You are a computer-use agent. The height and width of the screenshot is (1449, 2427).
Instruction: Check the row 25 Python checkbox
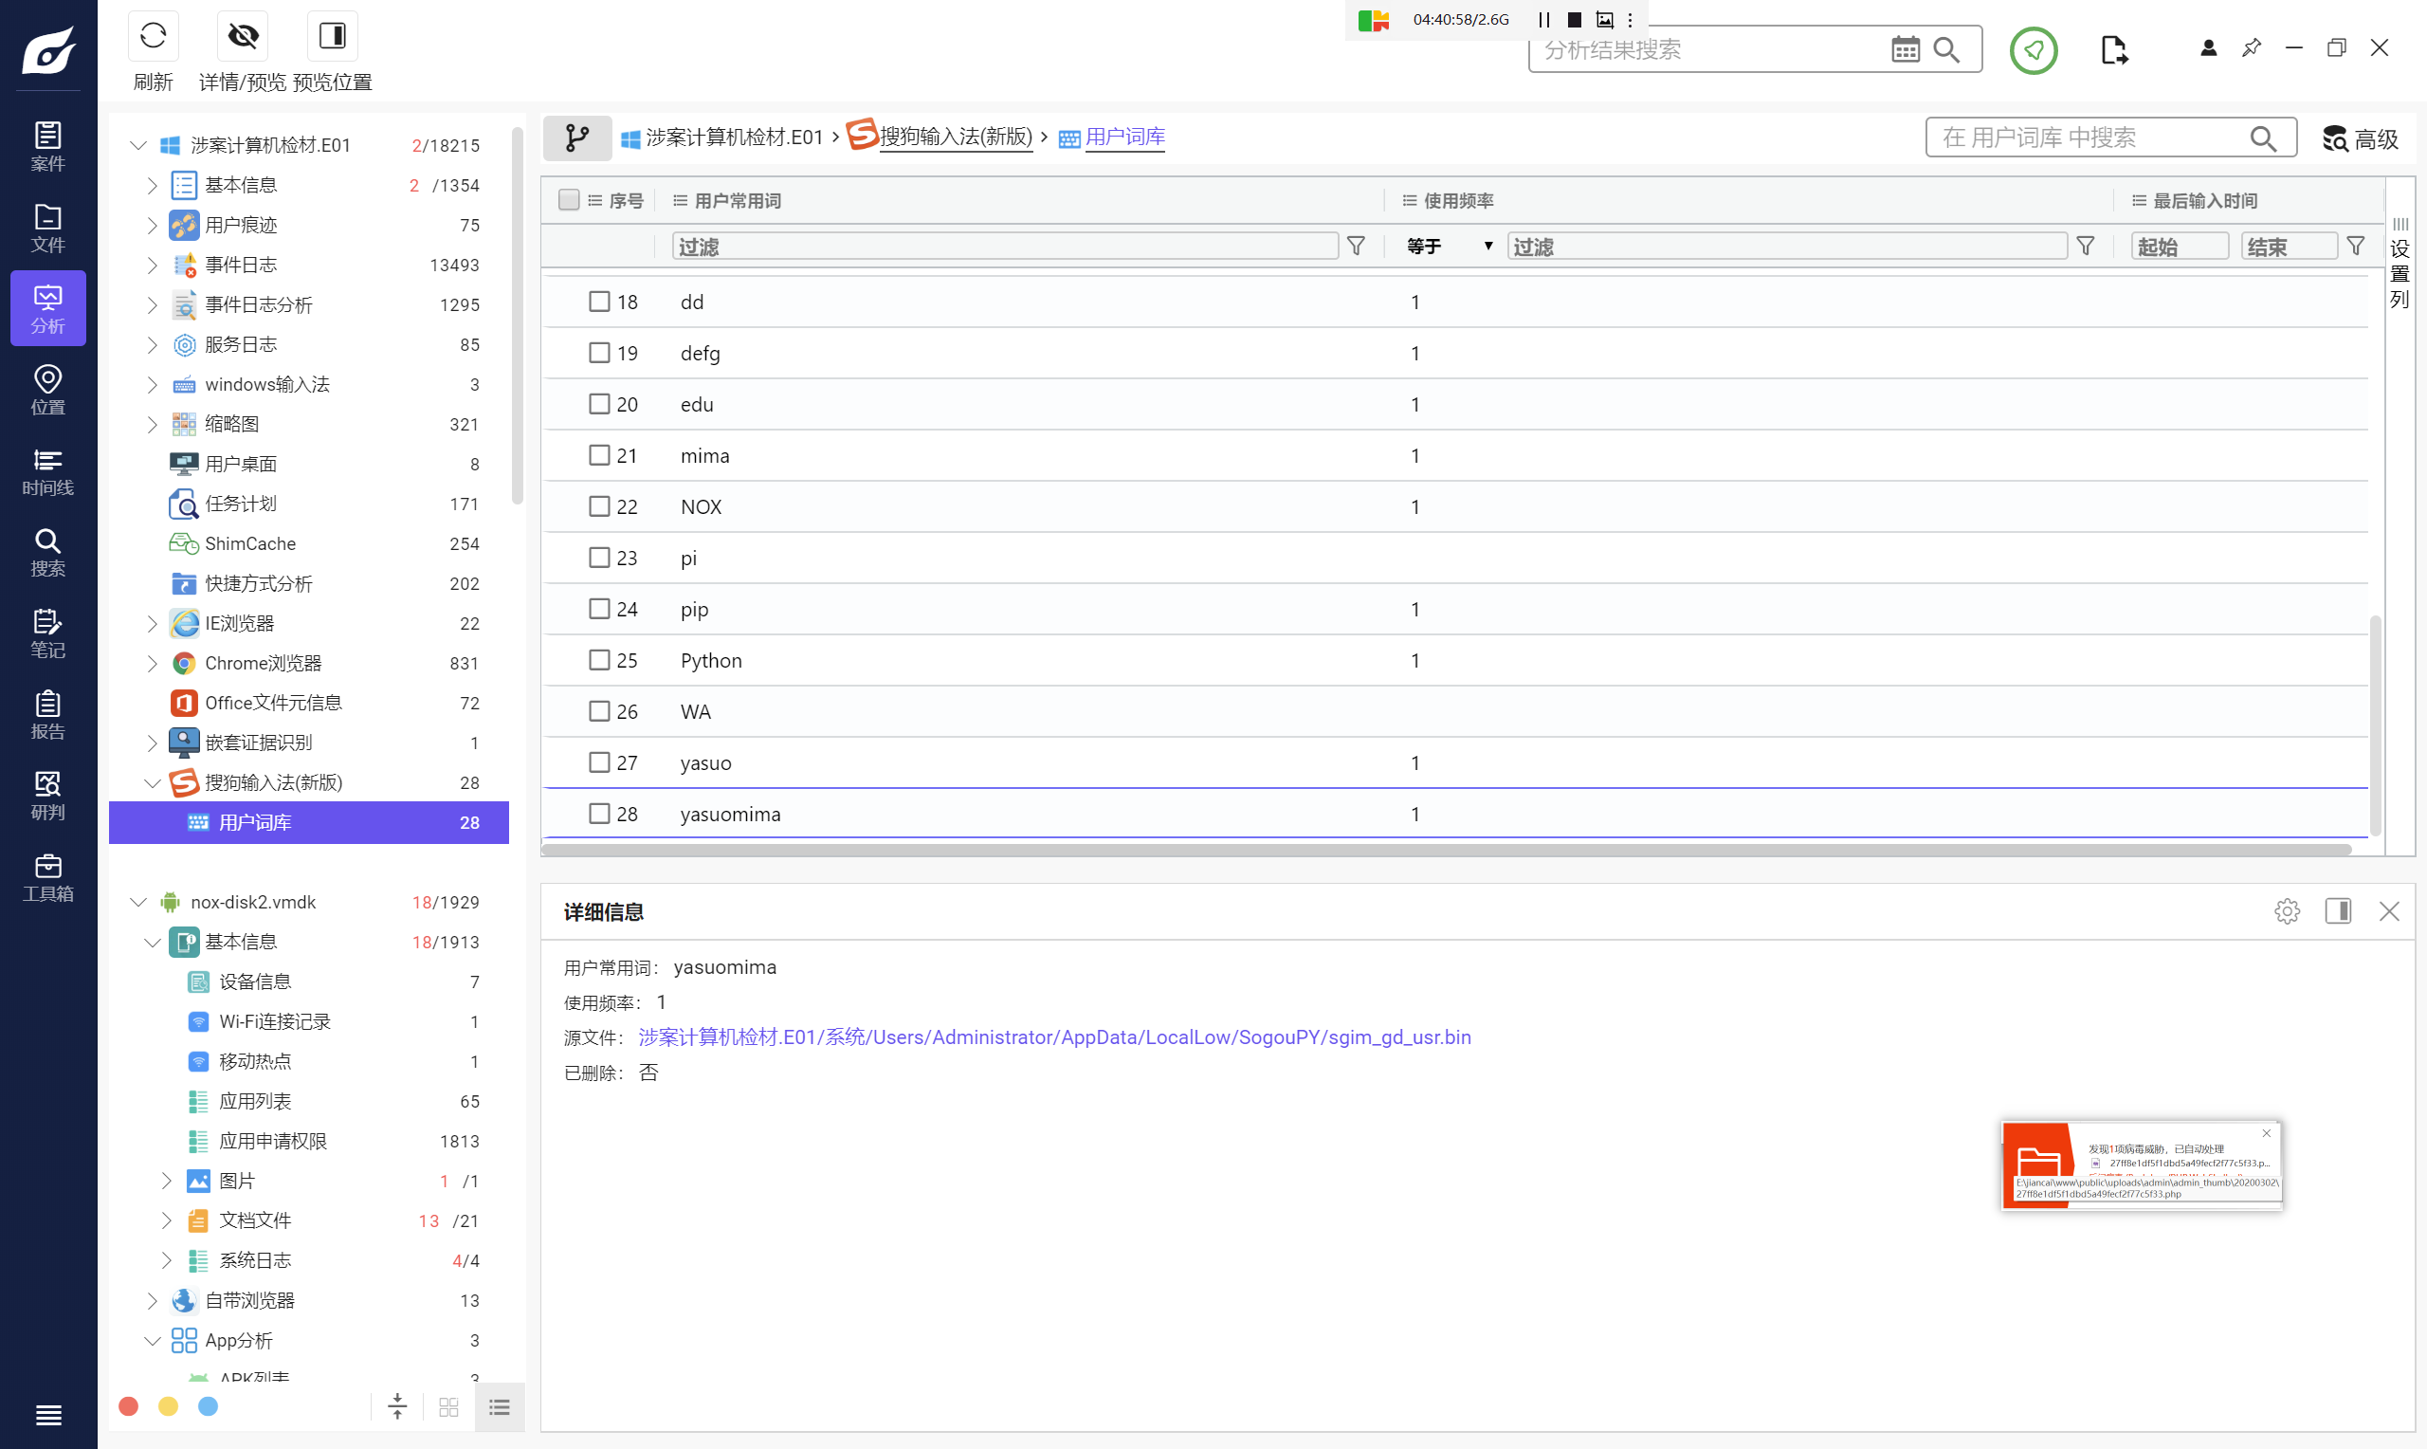coord(599,660)
